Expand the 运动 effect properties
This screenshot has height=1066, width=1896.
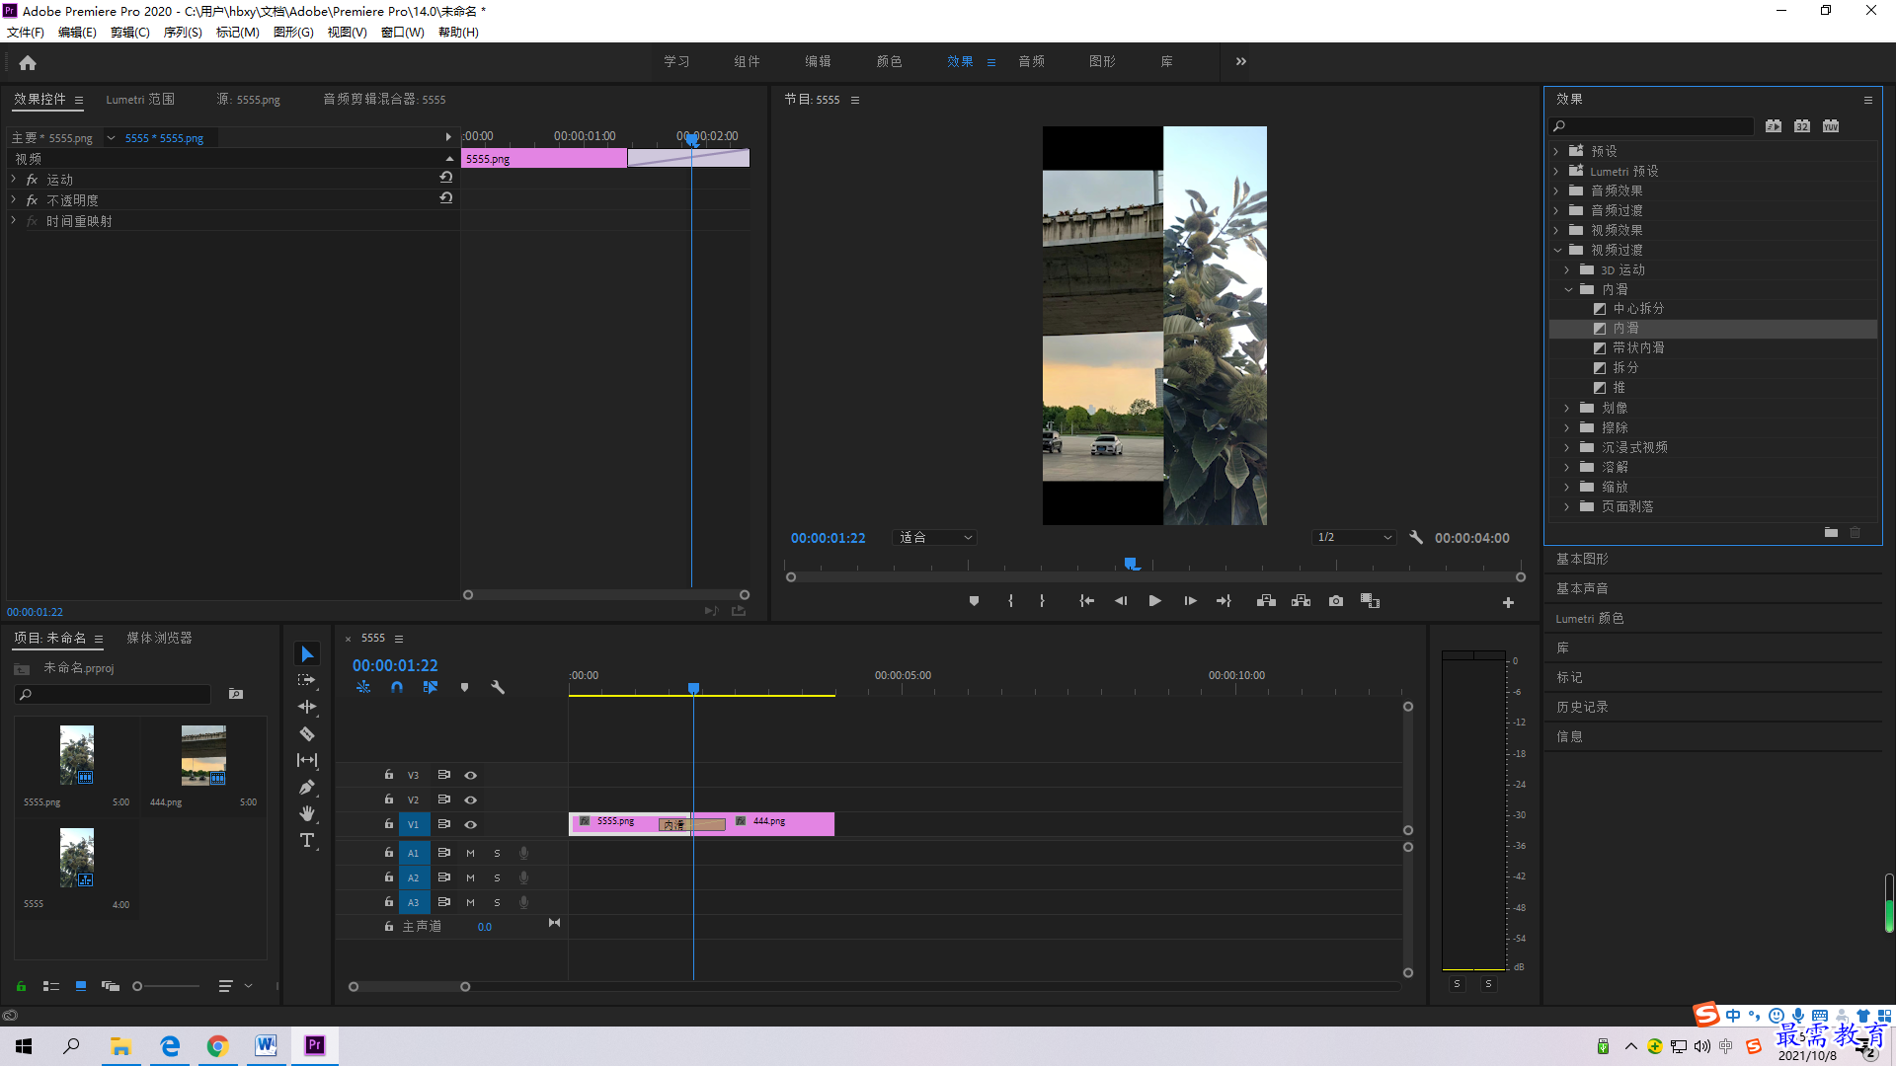point(14,179)
